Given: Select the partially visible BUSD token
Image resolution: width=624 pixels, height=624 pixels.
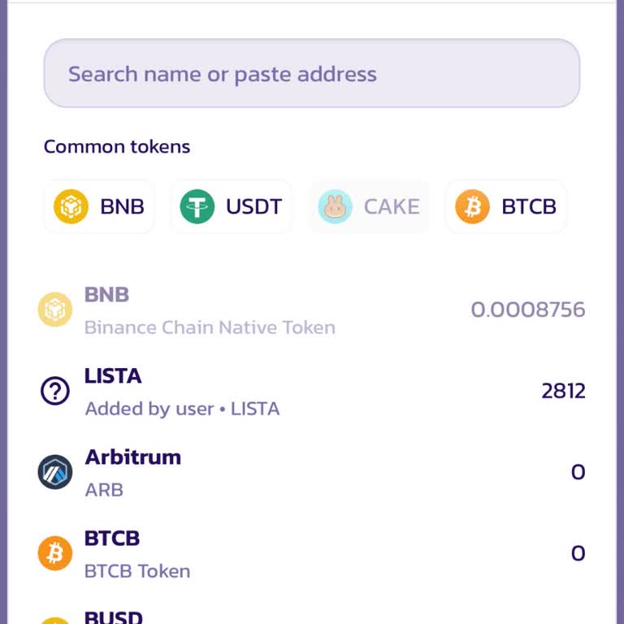Looking at the screenshot, I should pyautogui.click(x=114, y=617).
